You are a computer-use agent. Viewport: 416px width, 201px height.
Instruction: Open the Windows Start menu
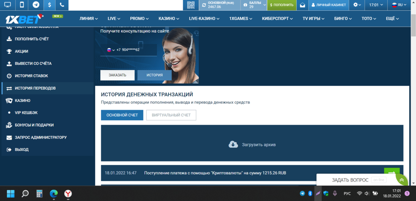11,194
